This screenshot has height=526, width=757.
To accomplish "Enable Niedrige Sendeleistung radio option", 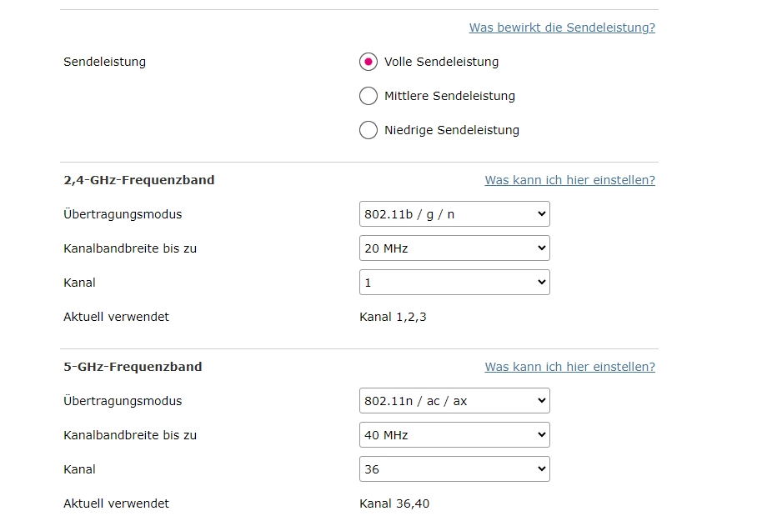I will (x=368, y=130).
